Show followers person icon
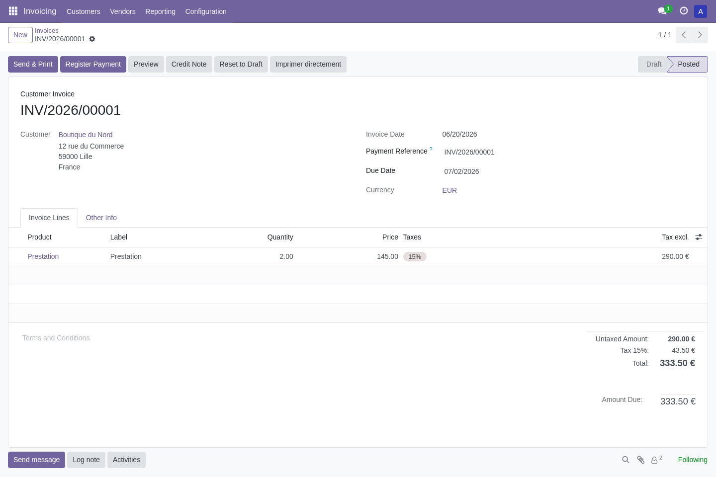This screenshot has width=716, height=477. (656, 460)
